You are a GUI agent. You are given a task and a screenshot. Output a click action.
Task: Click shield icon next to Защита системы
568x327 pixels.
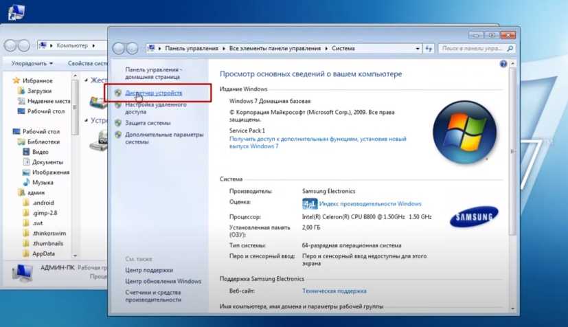click(x=118, y=123)
